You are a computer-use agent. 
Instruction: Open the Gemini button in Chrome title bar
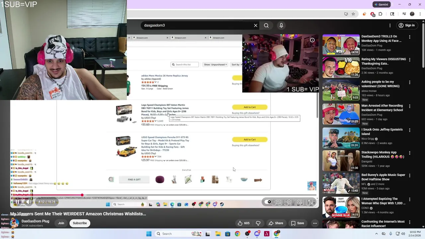click(381, 4)
